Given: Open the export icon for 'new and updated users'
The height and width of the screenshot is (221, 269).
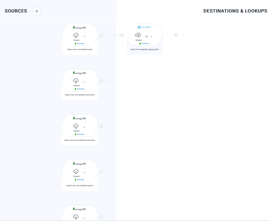Looking at the screenshot, I should point(76,36).
